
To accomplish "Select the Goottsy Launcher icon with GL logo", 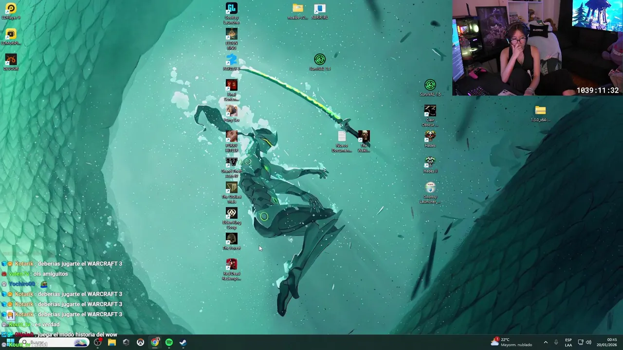I will 231,14.
